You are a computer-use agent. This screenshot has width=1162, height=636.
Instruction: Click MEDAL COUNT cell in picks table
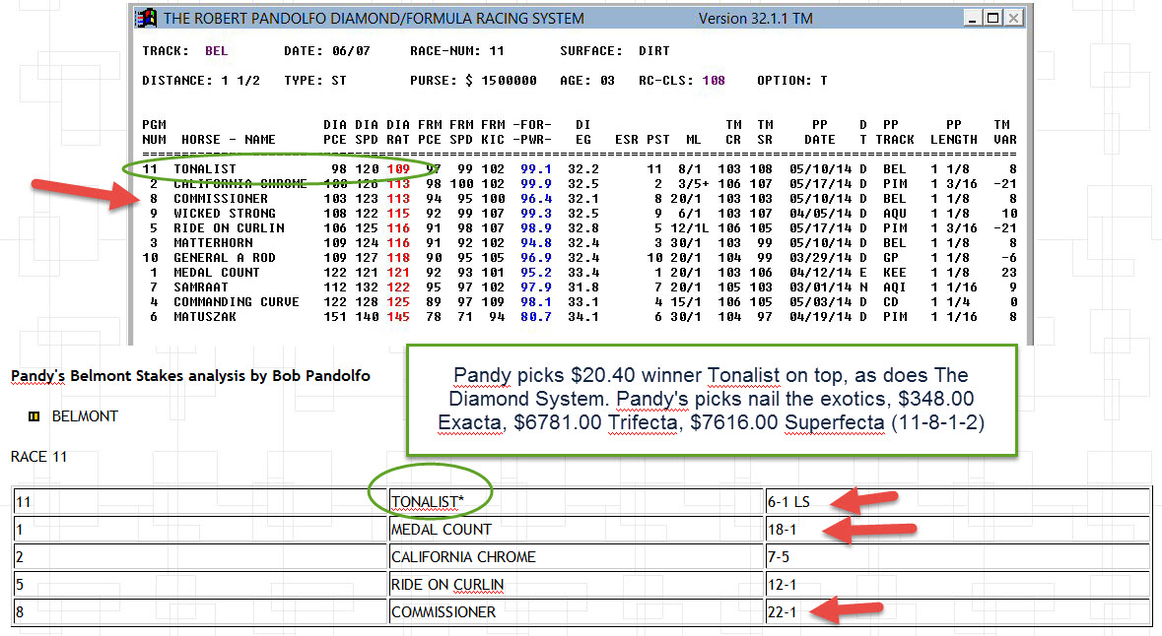(x=576, y=530)
